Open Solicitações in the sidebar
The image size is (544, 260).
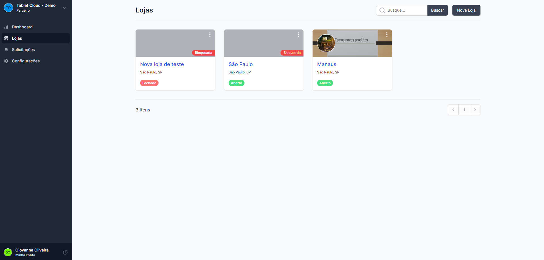pyautogui.click(x=23, y=50)
